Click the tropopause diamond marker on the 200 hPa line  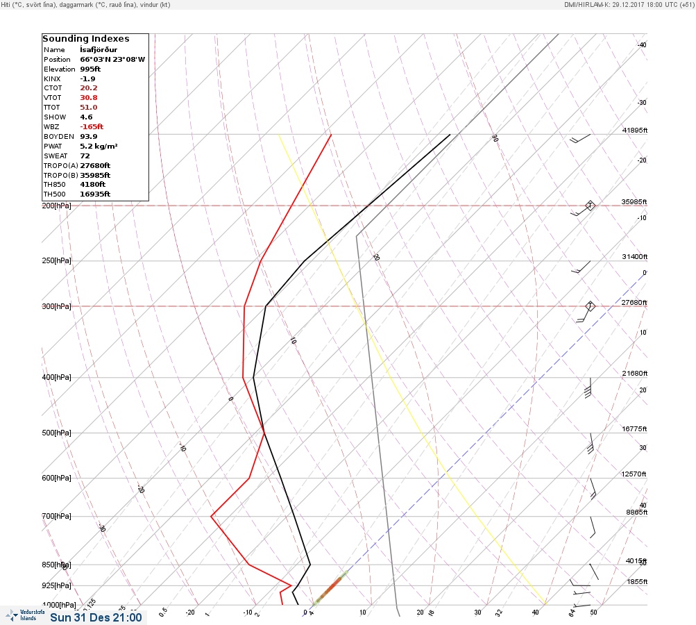pos(590,206)
